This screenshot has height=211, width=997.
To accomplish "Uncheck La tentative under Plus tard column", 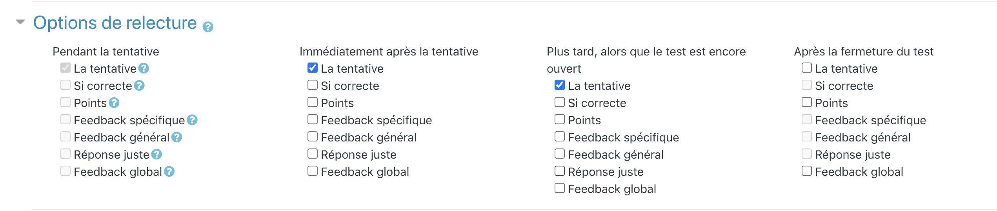I will pyautogui.click(x=560, y=85).
